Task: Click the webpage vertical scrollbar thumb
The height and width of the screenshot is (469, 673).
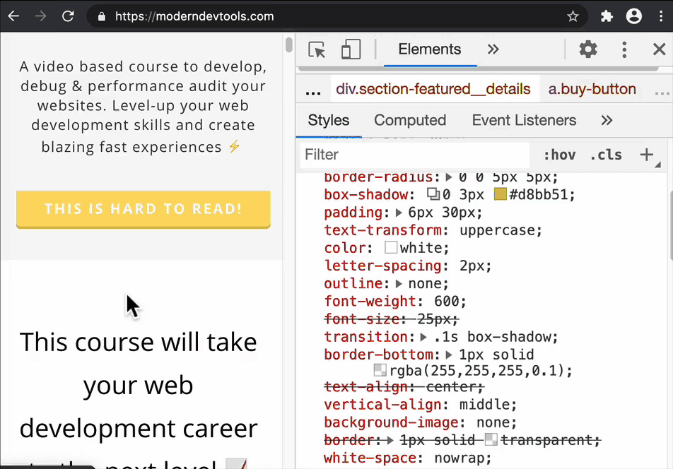Action: (x=288, y=44)
